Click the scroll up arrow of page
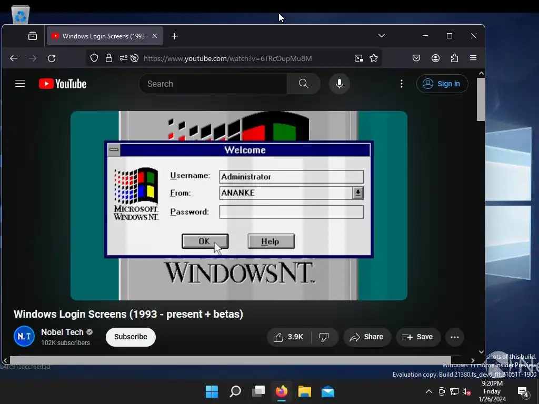539x404 pixels. (x=481, y=73)
